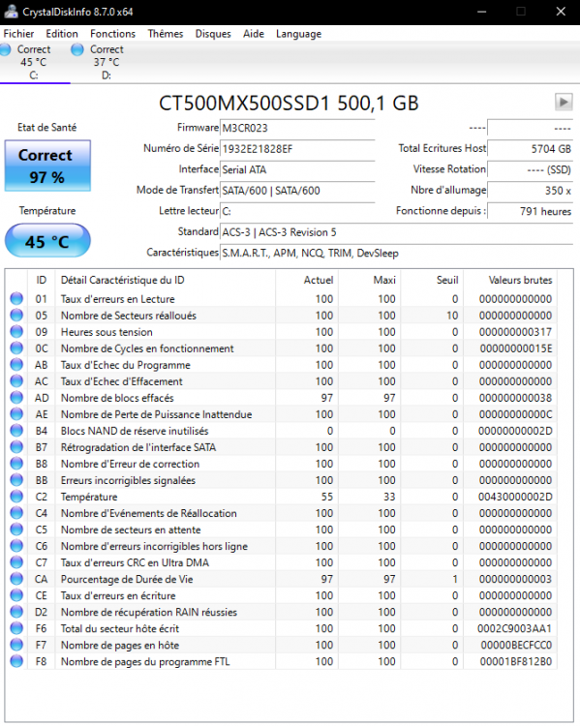
Task: Click the CrystalDiskInfo app icon in title bar
Action: point(11,12)
